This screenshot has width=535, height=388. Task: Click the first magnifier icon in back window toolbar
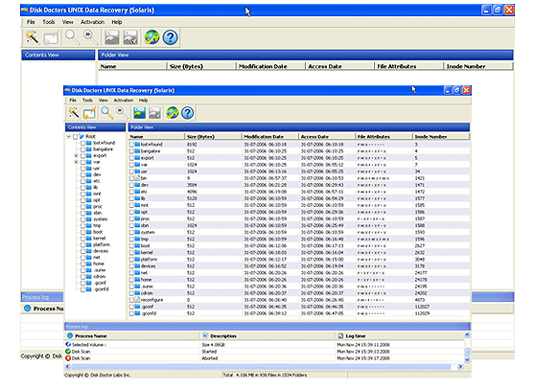(72, 37)
